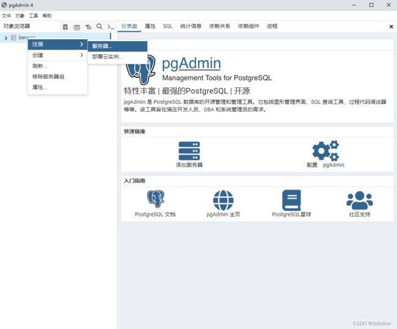Switch to the 依赖组件 tab
397x329 pixels.
pos(249,26)
